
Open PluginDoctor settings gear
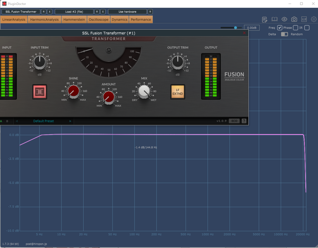pyautogui.click(x=314, y=19)
